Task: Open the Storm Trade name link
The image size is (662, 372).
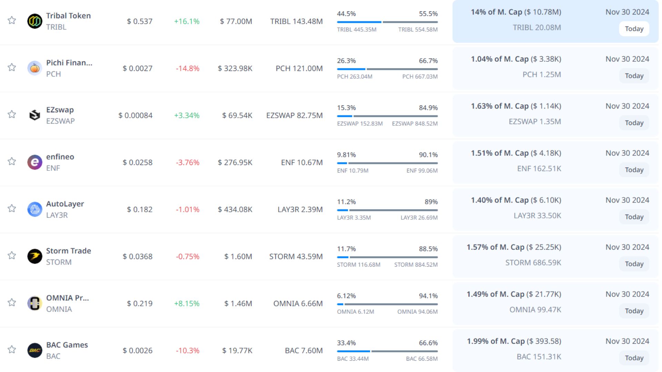Action: [x=68, y=251]
